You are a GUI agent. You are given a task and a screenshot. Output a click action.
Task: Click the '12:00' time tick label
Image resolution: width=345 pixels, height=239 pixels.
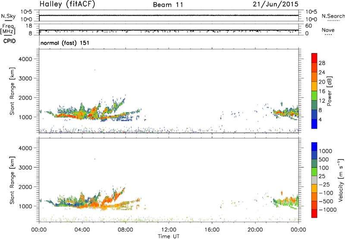coord(169,230)
